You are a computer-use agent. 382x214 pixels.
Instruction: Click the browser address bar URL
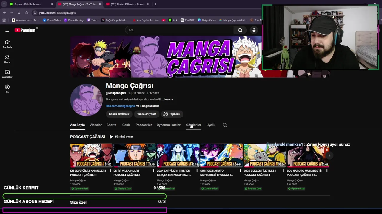click(58, 13)
